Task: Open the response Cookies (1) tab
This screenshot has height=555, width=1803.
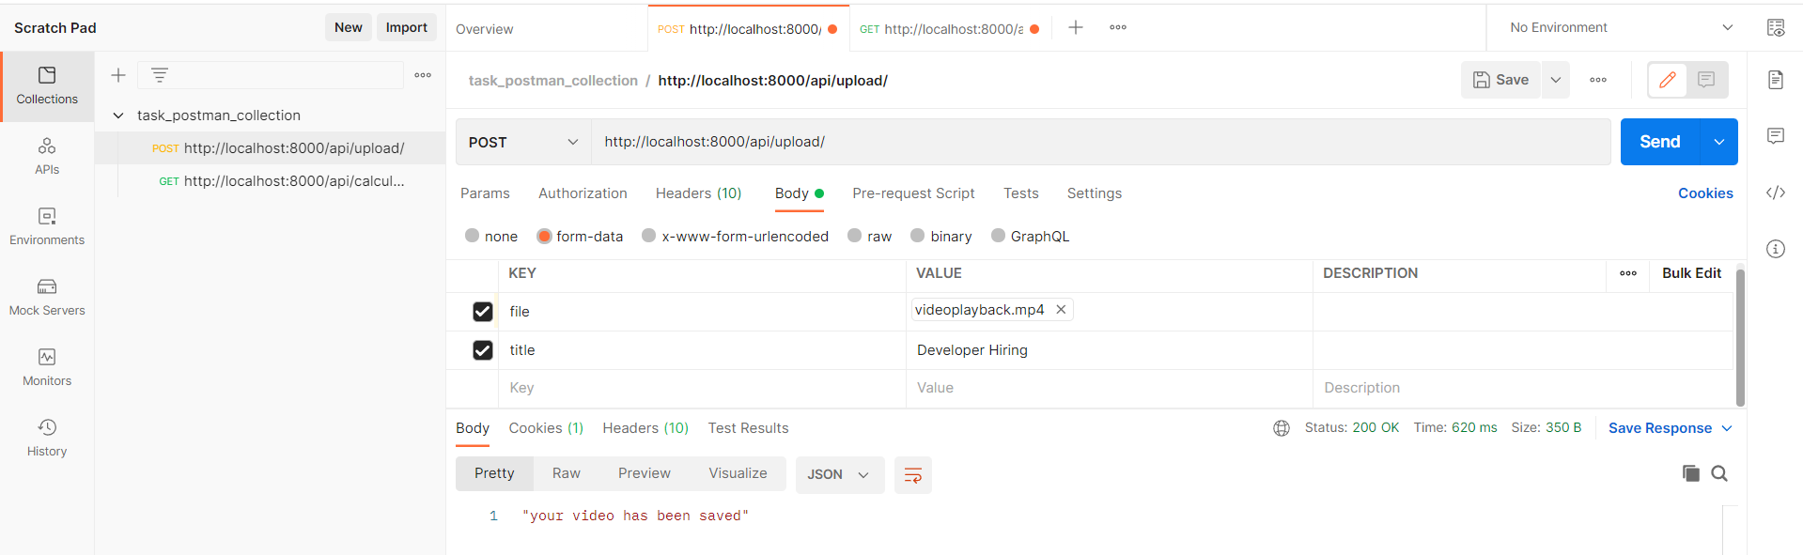Action: coord(546,428)
